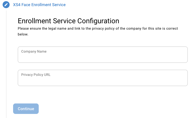The width and height of the screenshot is (195, 118).
Task: Click the 'Please ensure the legal name' description text
Action: point(98,31)
